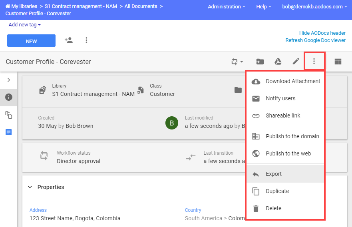The height and width of the screenshot is (227, 352).
Task: Click the blue NEW button
Action: pos(31,41)
